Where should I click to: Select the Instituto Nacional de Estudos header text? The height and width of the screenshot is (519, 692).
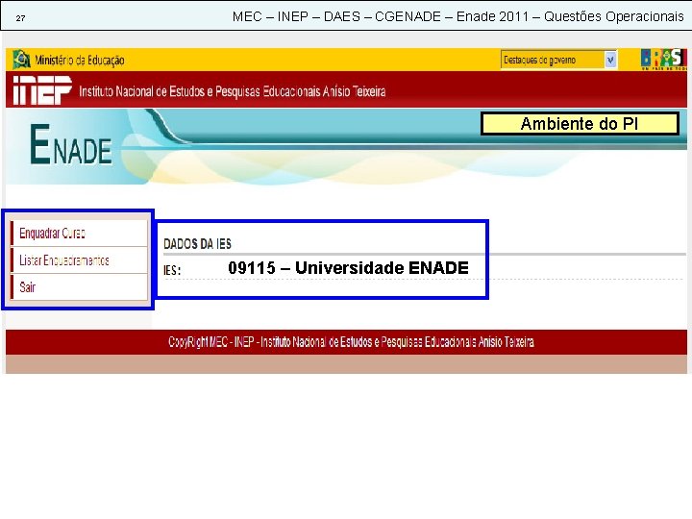click(x=233, y=91)
